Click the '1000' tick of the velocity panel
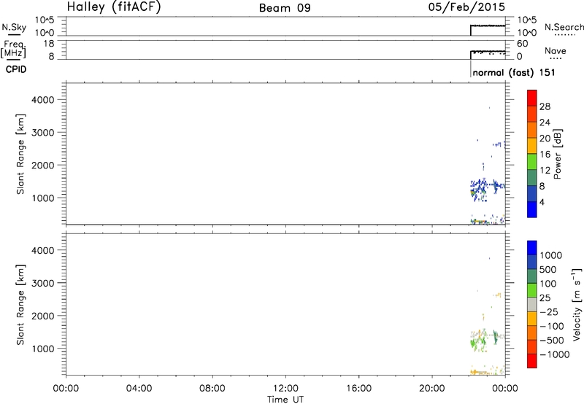This screenshot has height=404, width=584. point(43,349)
